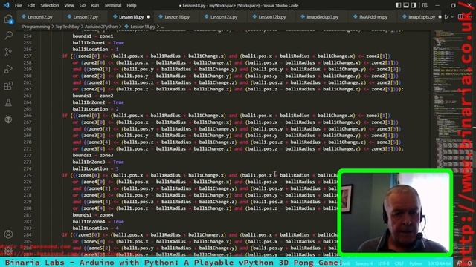Viewport: 476px width, 267px height.
Task: Click the Python language mode status entry
Action: [x=415, y=263]
